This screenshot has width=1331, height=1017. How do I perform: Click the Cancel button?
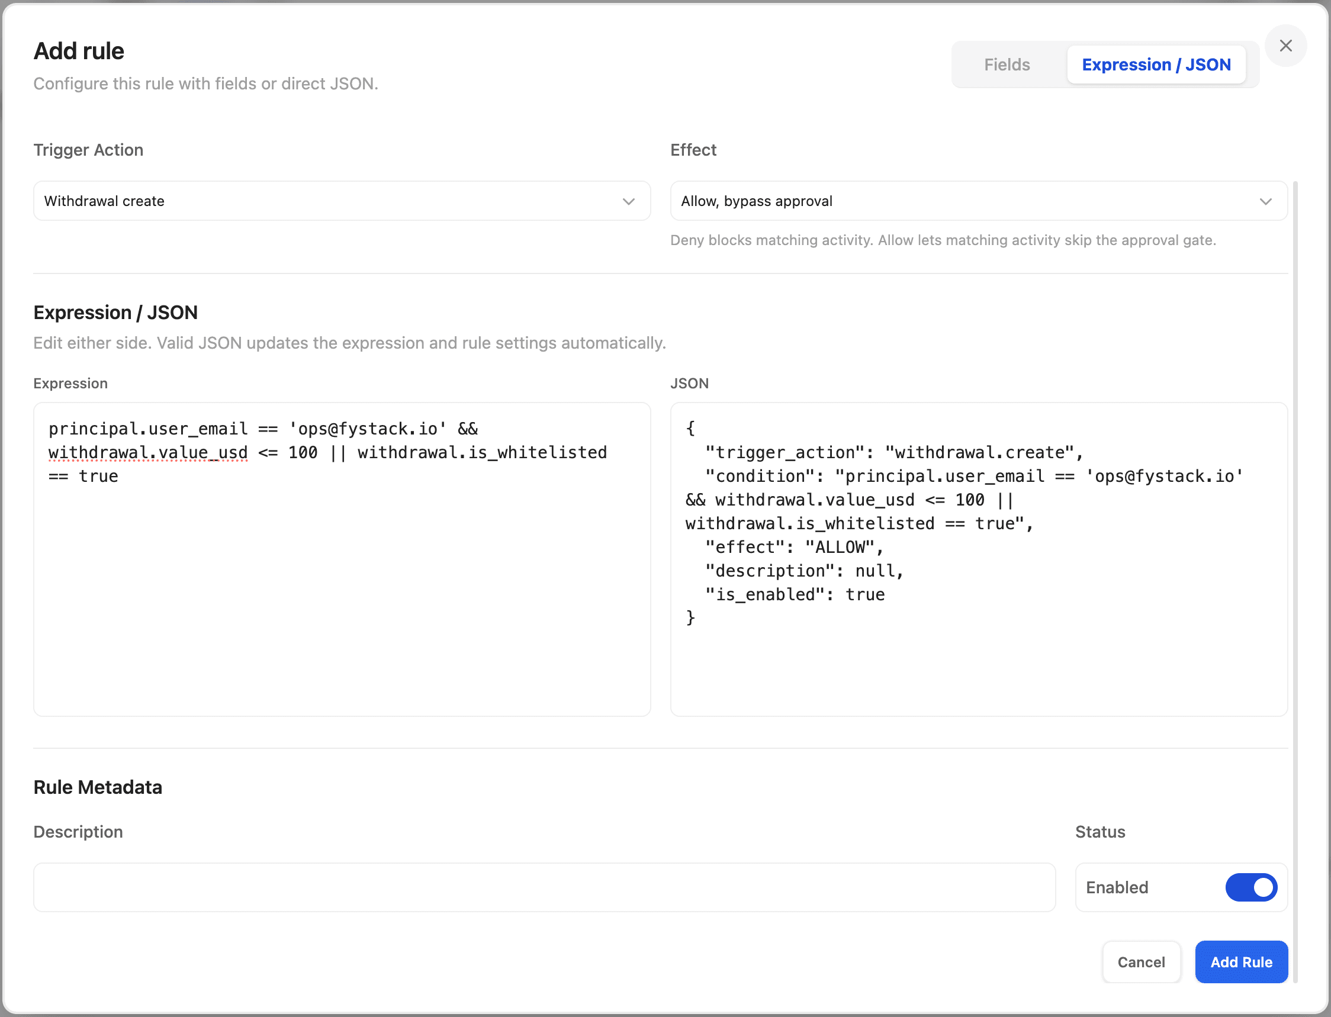point(1140,961)
